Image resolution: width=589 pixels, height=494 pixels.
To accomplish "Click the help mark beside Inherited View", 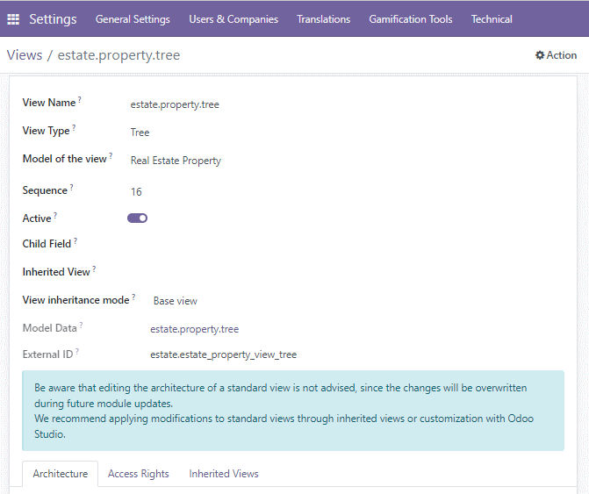I will [94, 268].
